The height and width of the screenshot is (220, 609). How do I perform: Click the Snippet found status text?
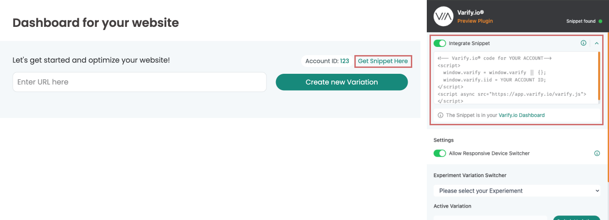point(581,21)
